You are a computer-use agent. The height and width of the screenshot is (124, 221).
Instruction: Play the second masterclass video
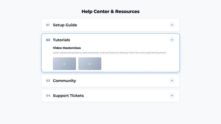90,64
